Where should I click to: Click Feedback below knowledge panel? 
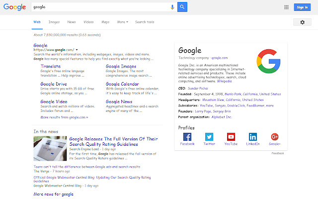[x=278, y=153]
